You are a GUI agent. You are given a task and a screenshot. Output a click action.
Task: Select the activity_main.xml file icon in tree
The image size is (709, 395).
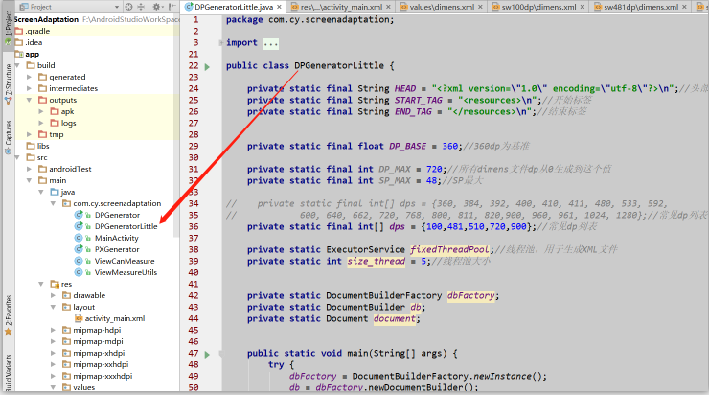coord(79,318)
